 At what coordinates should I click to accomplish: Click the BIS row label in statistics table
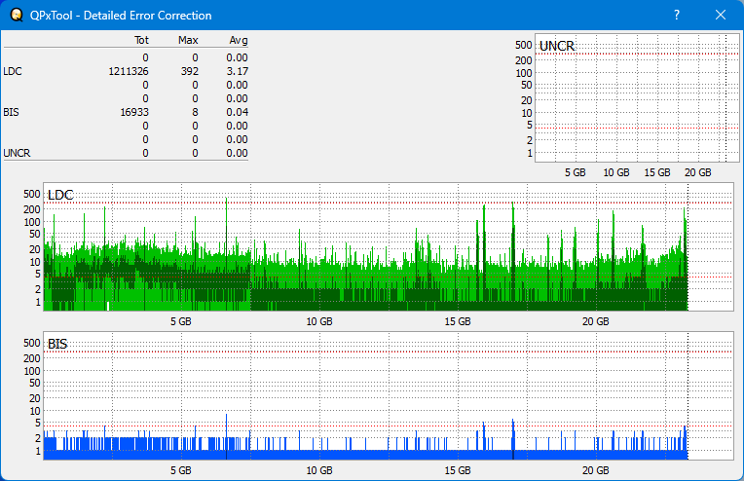click(x=11, y=112)
